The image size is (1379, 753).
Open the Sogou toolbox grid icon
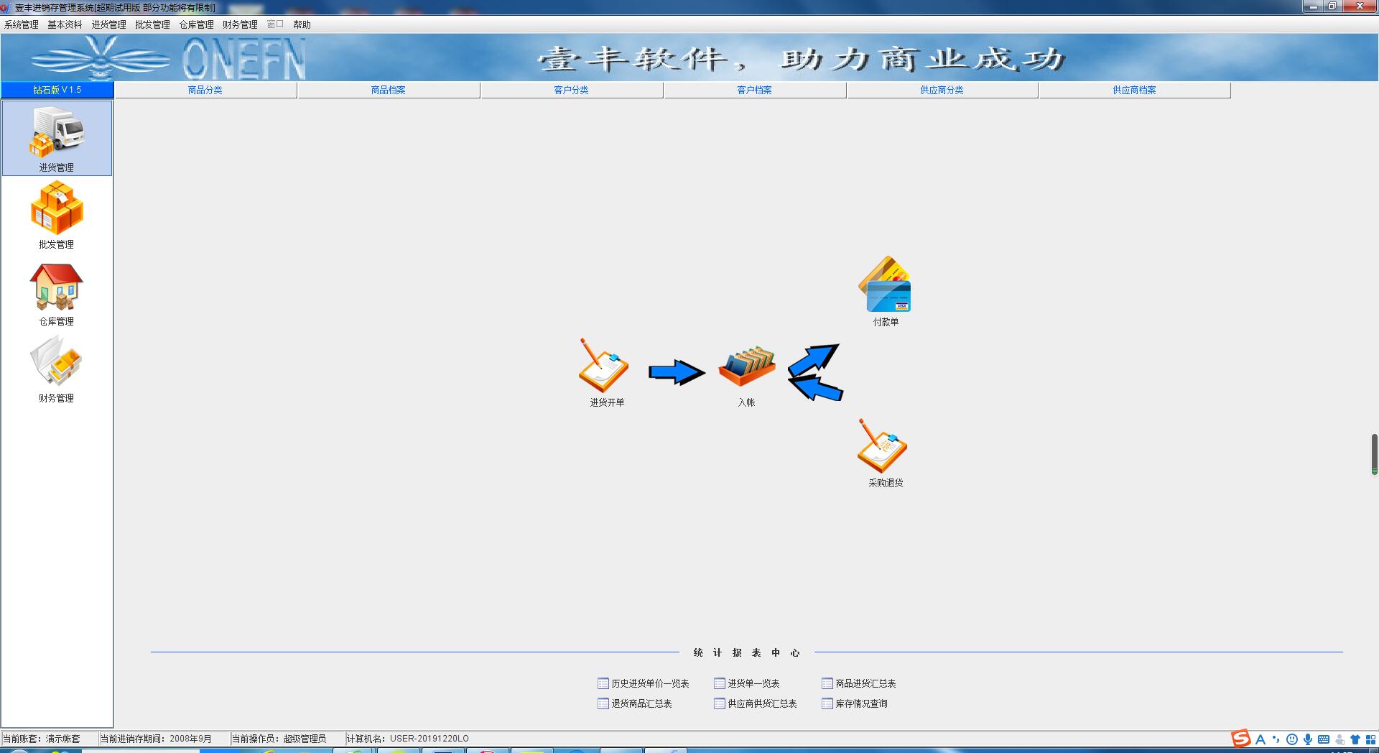point(1370,739)
